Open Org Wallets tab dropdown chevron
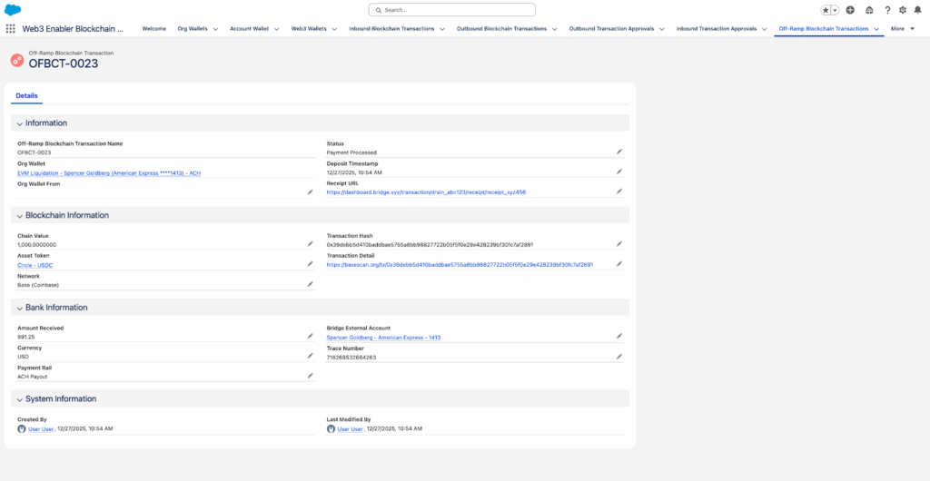Viewport: 930px width, 481px height. pos(216,29)
